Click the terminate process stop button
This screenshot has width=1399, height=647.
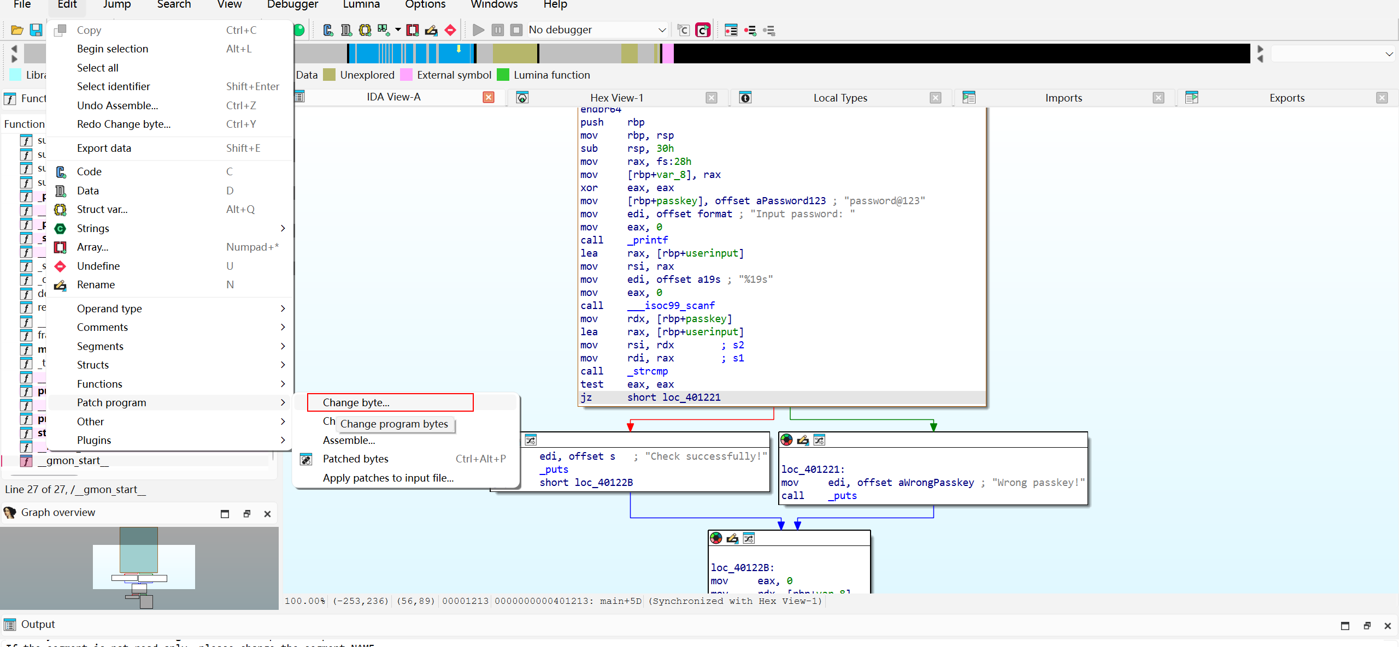516,30
